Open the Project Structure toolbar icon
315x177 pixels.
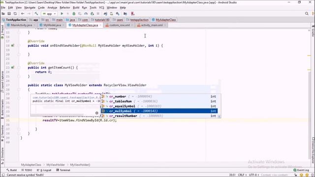point(125,14)
